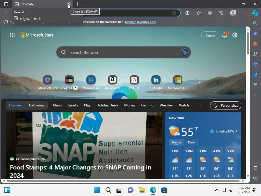Add a new quick link site
This screenshot has width=261, height=196.
pyautogui.click(x=199, y=82)
